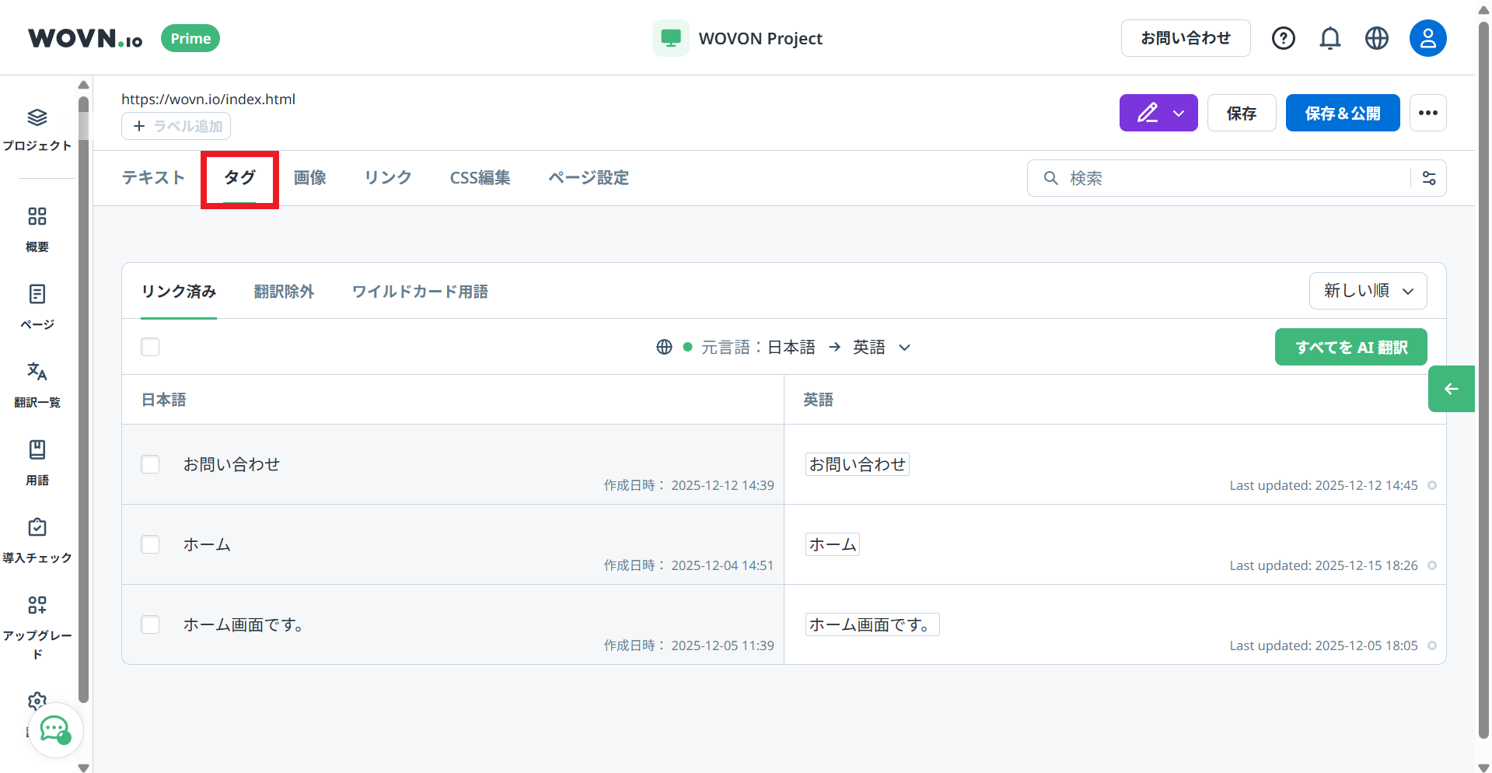This screenshot has width=1492, height=773.
Task: Click the status circle in お問い合わせ row
Action: [x=1432, y=485]
